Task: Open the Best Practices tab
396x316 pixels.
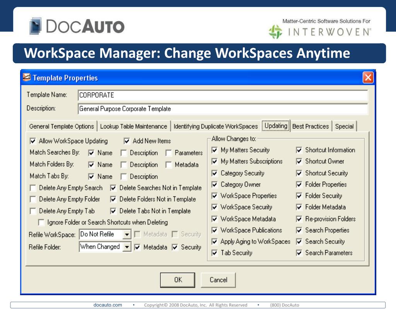Action: point(311,126)
